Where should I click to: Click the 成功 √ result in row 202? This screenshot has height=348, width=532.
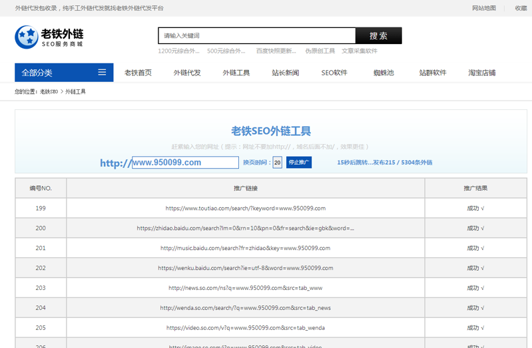click(x=475, y=268)
